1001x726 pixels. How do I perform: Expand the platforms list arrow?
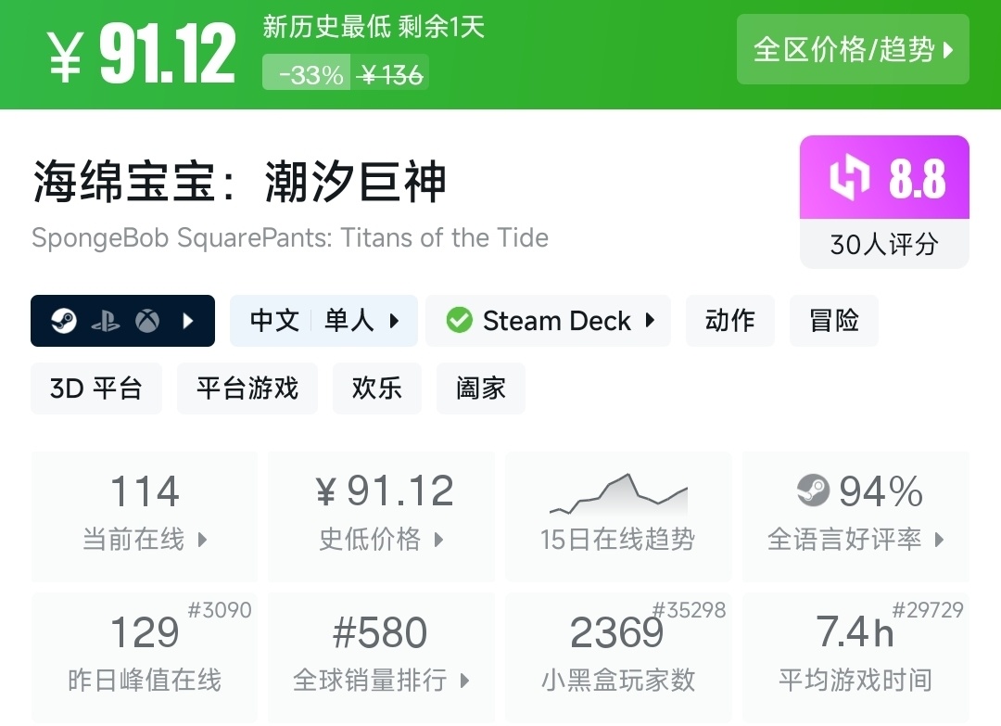[189, 321]
